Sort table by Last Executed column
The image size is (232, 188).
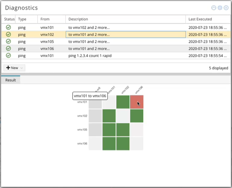tap(200, 19)
